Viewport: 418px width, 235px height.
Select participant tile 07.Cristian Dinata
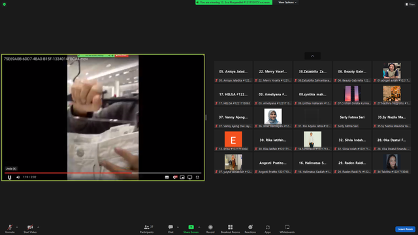pyautogui.click(x=352, y=95)
